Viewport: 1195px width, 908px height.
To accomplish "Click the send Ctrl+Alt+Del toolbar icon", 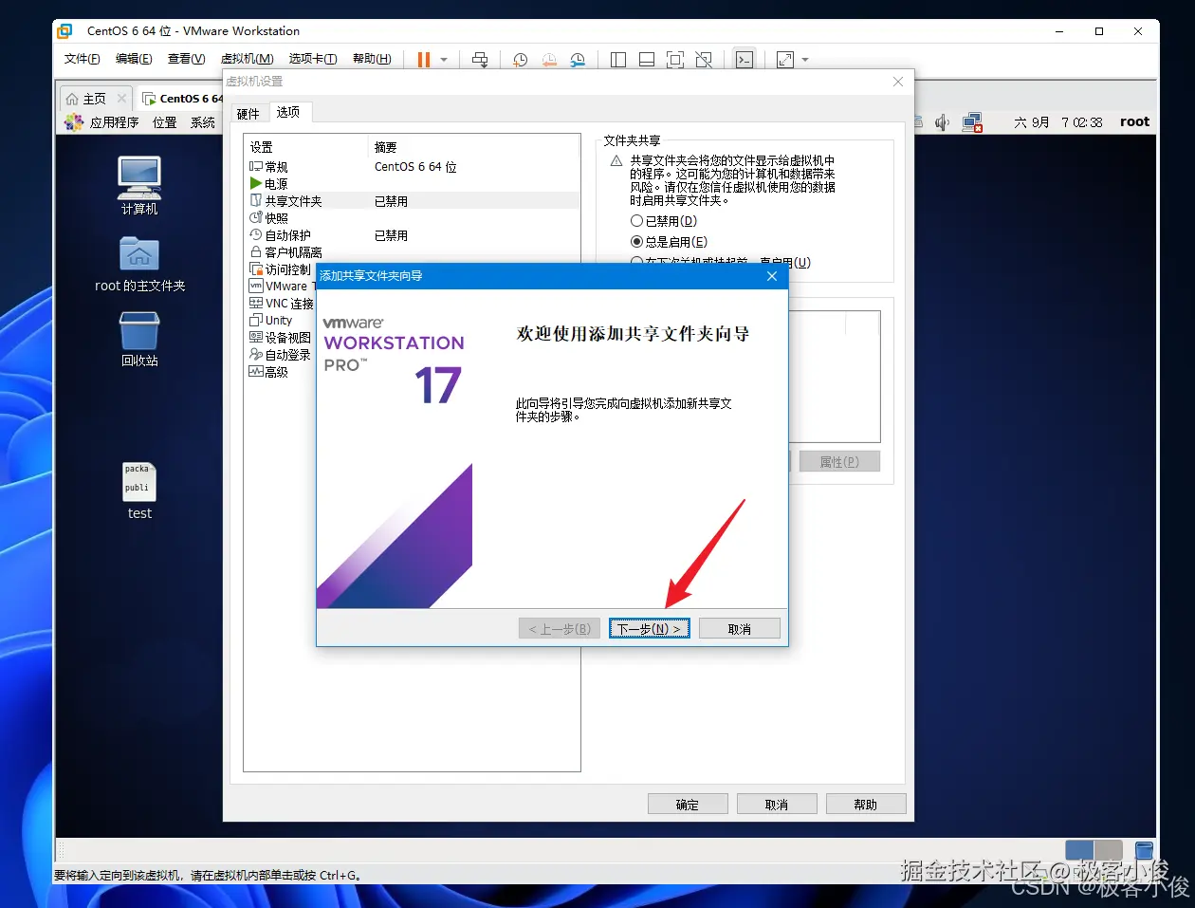I will [481, 60].
